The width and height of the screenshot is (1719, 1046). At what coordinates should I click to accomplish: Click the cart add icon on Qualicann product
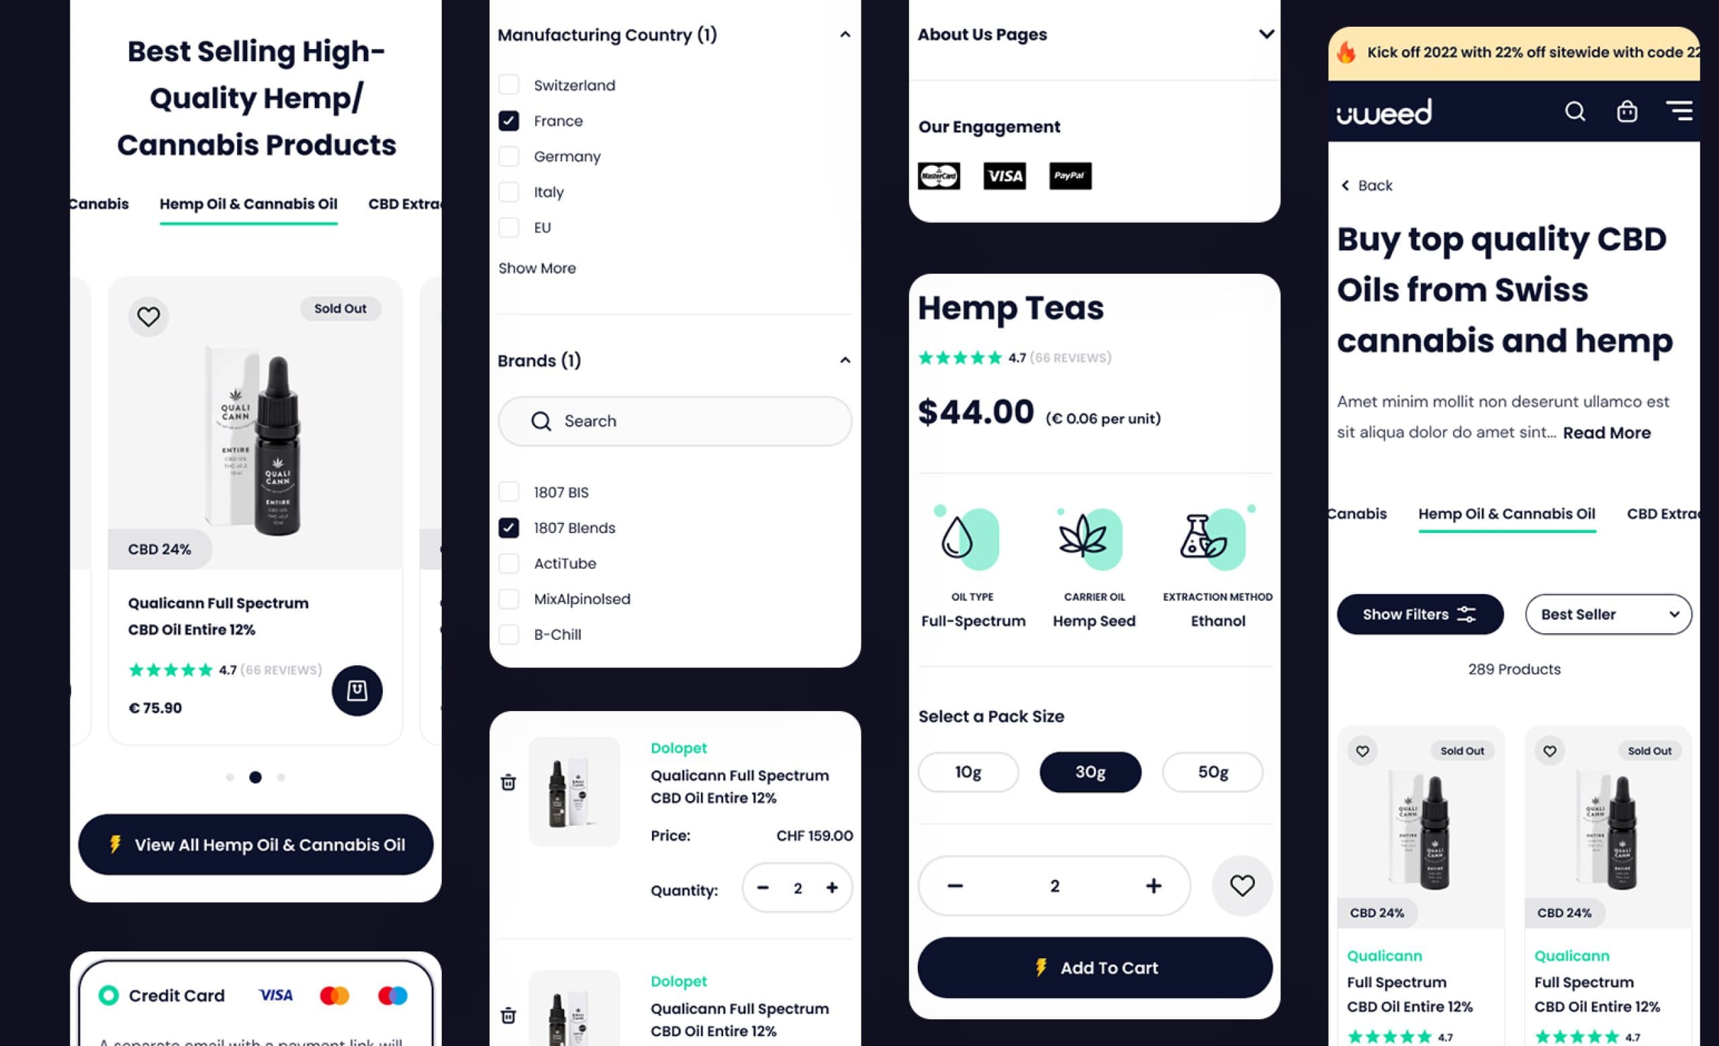tap(356, 690)
